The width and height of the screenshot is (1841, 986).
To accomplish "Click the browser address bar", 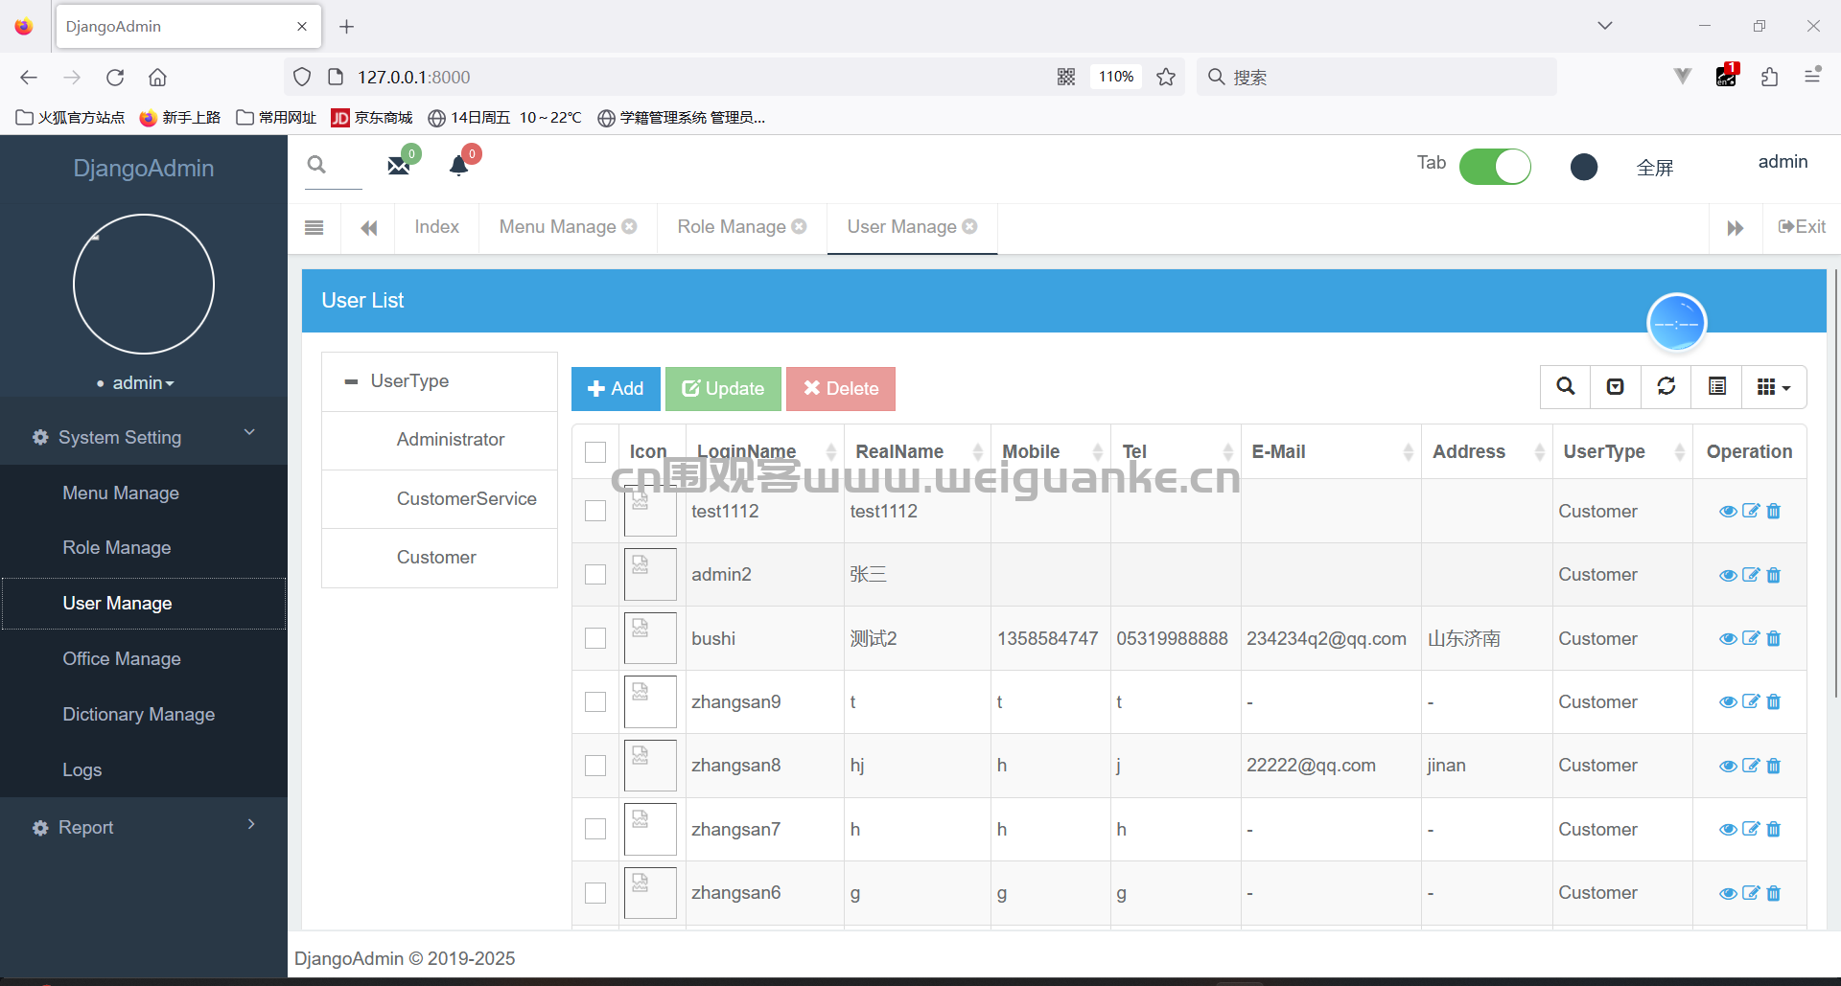I will click(700, 77).
